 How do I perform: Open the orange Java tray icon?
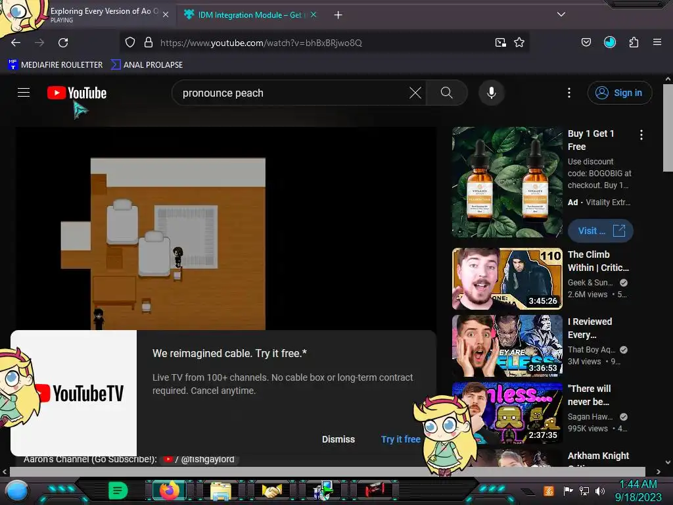(549, 491)
